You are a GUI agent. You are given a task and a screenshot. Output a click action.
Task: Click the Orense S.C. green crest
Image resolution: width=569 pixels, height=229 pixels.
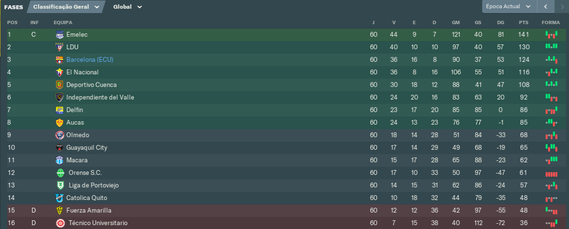tap(60, 173)
